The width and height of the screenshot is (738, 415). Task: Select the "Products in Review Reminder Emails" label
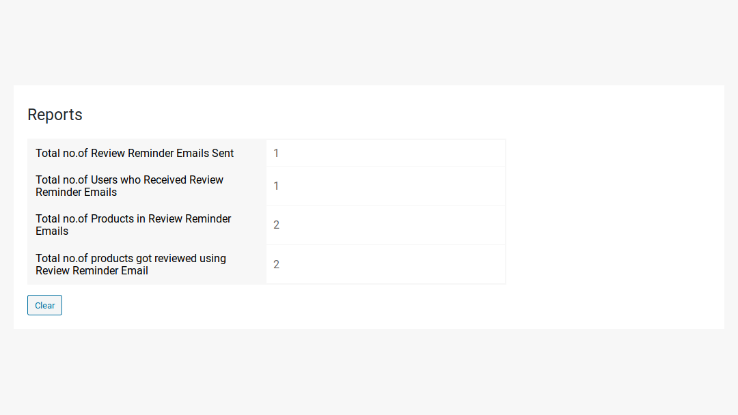point(133,225)
